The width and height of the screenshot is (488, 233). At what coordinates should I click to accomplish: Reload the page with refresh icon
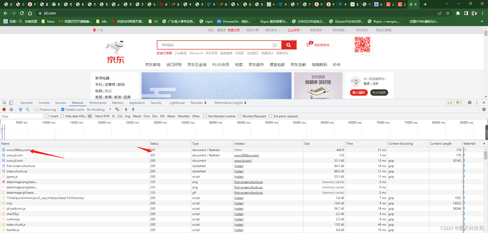(22, 13)
